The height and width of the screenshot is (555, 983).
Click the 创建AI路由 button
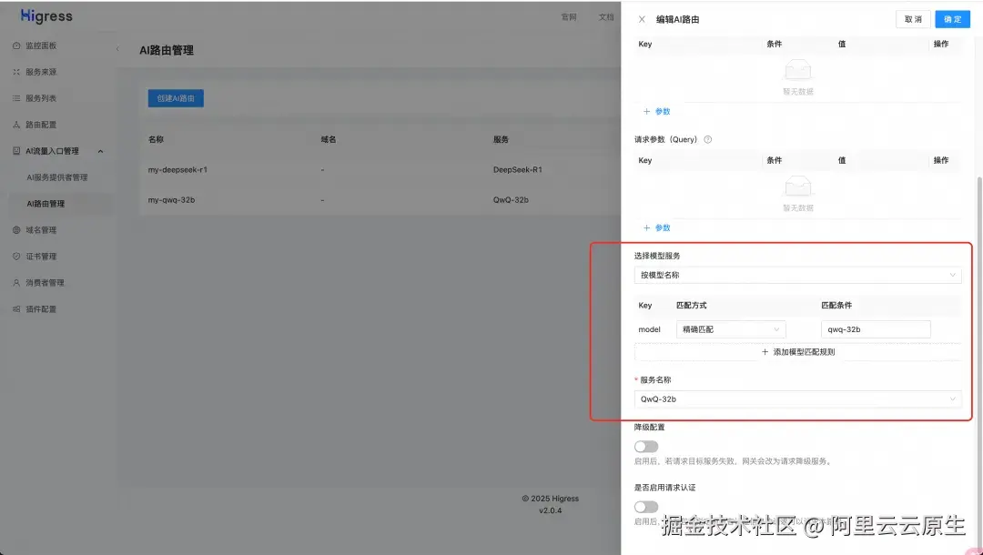[x=176, y=98]
